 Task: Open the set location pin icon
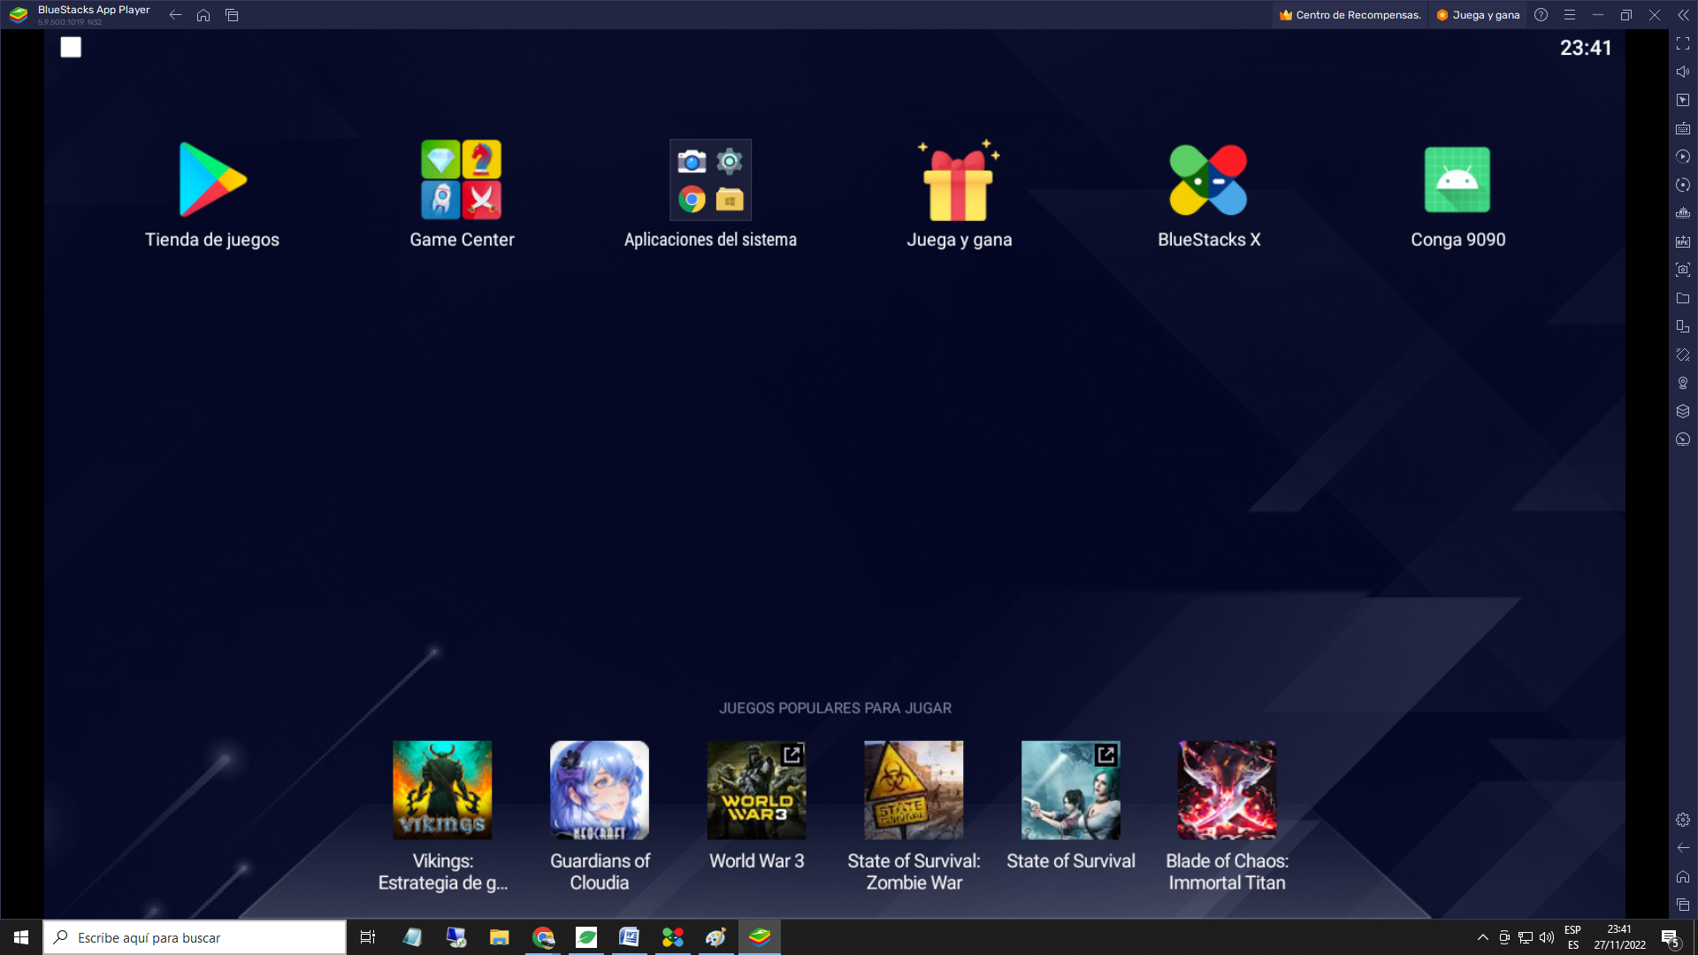tap(1683, 383)
